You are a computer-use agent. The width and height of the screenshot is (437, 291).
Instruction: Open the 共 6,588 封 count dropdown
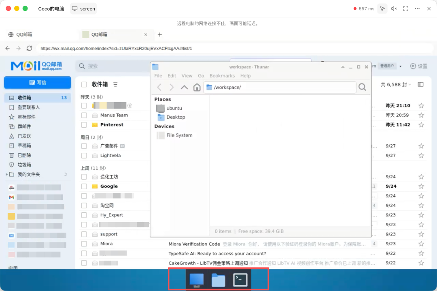[396, 85]
